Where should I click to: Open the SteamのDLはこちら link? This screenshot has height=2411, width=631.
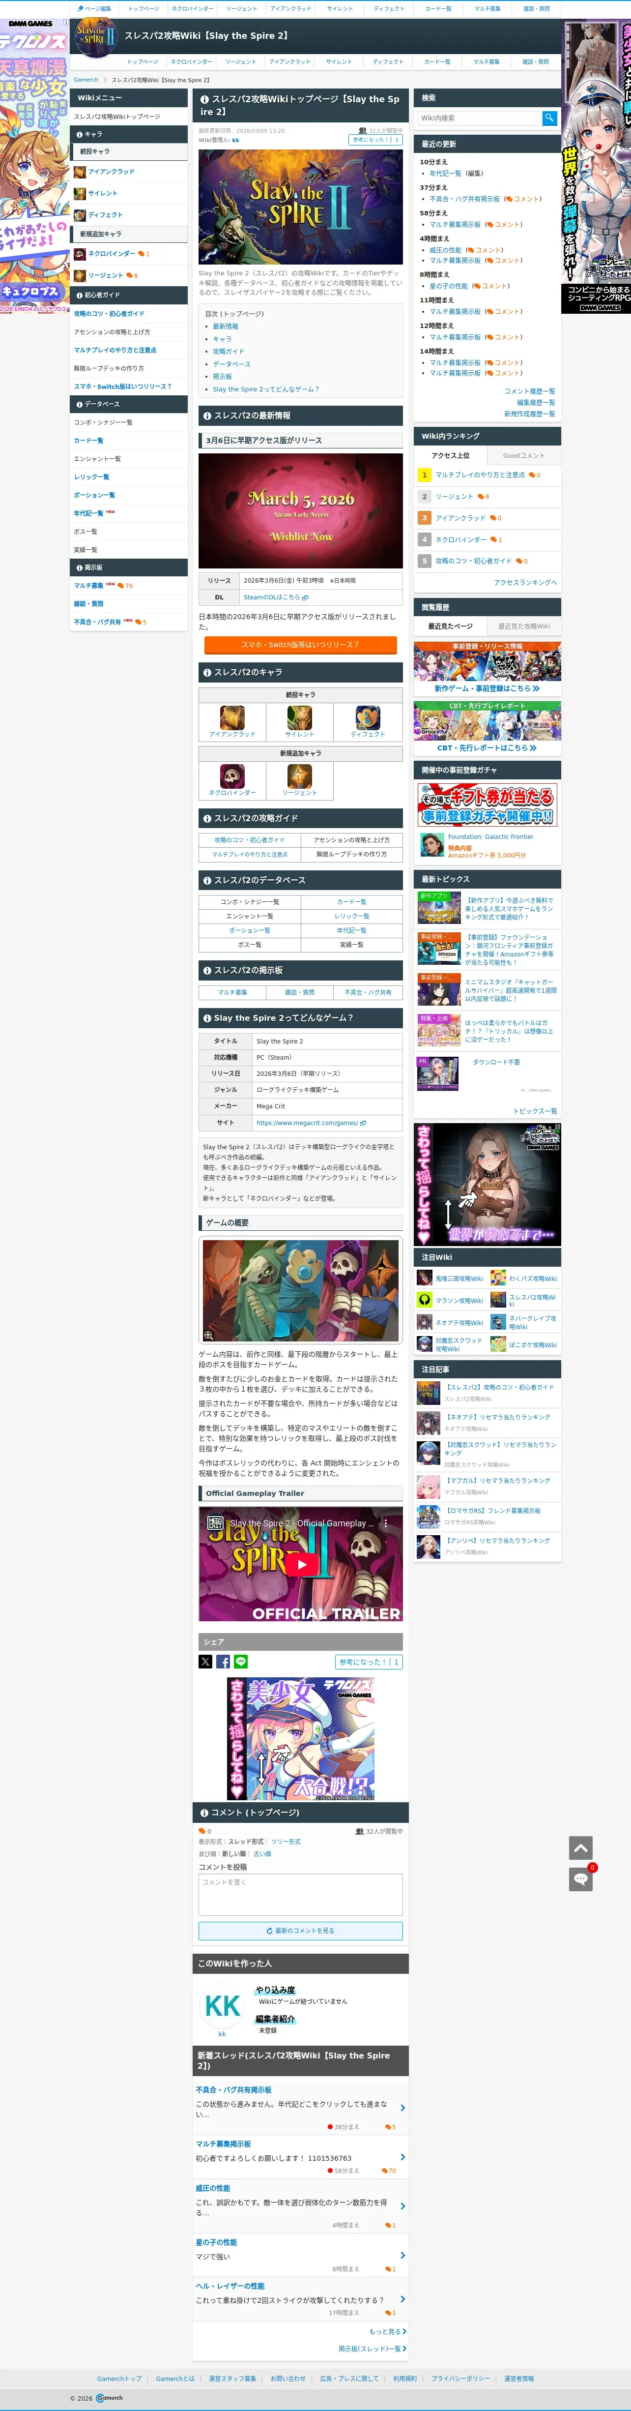(x=276, y=597)
